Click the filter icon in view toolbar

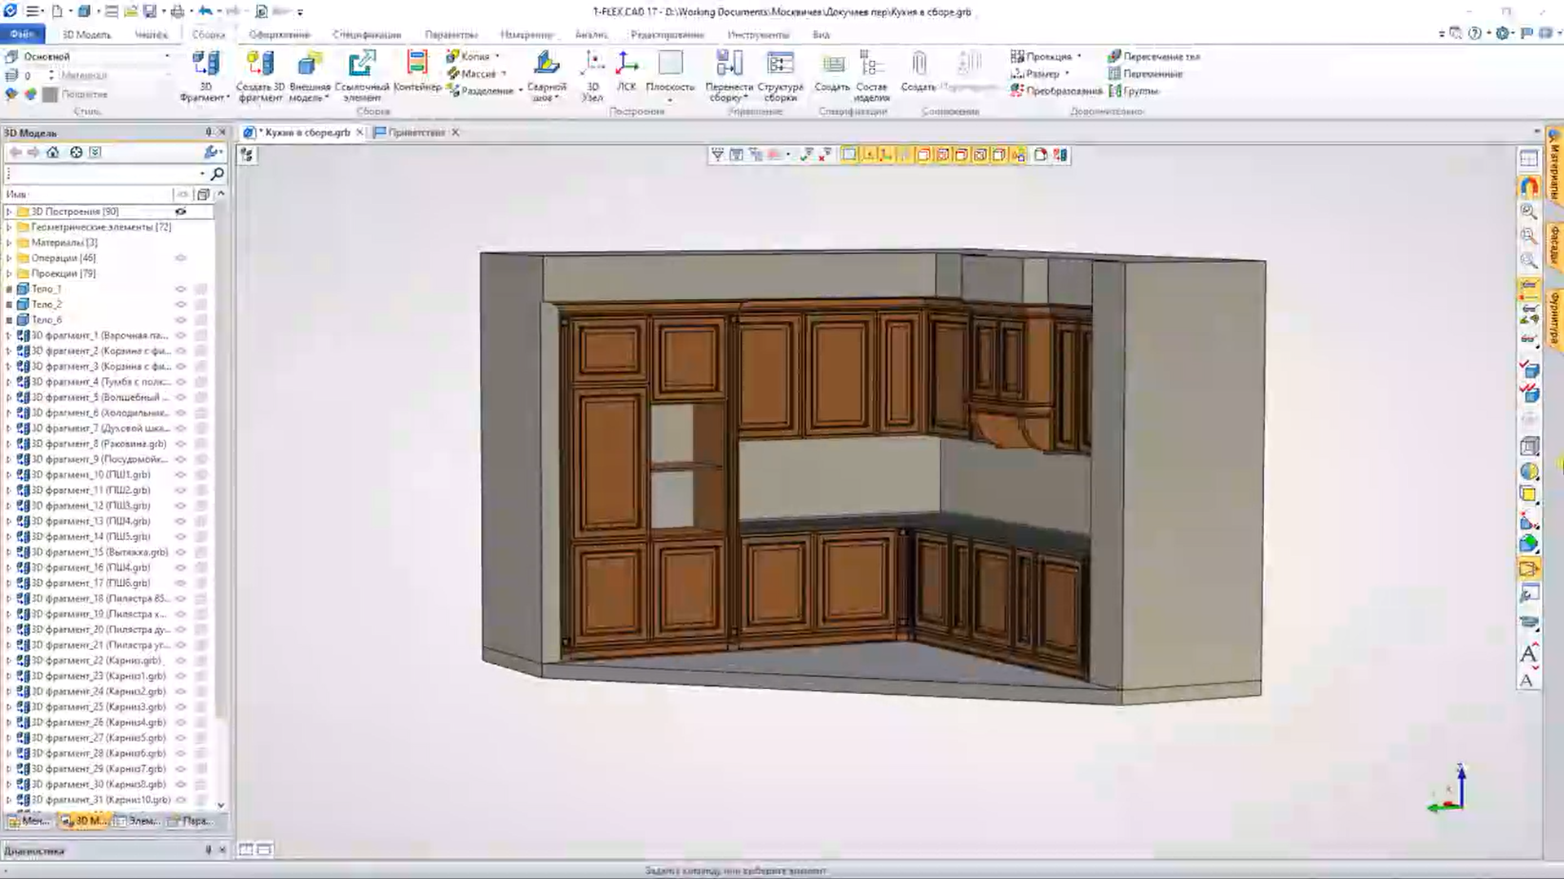[x=717, y=155]
